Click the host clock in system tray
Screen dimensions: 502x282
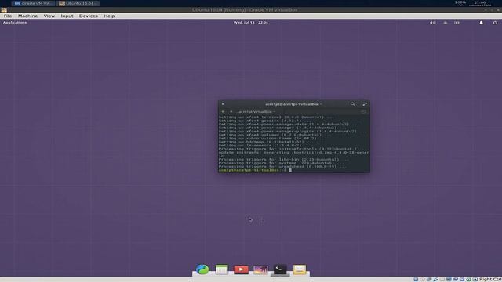479,3
